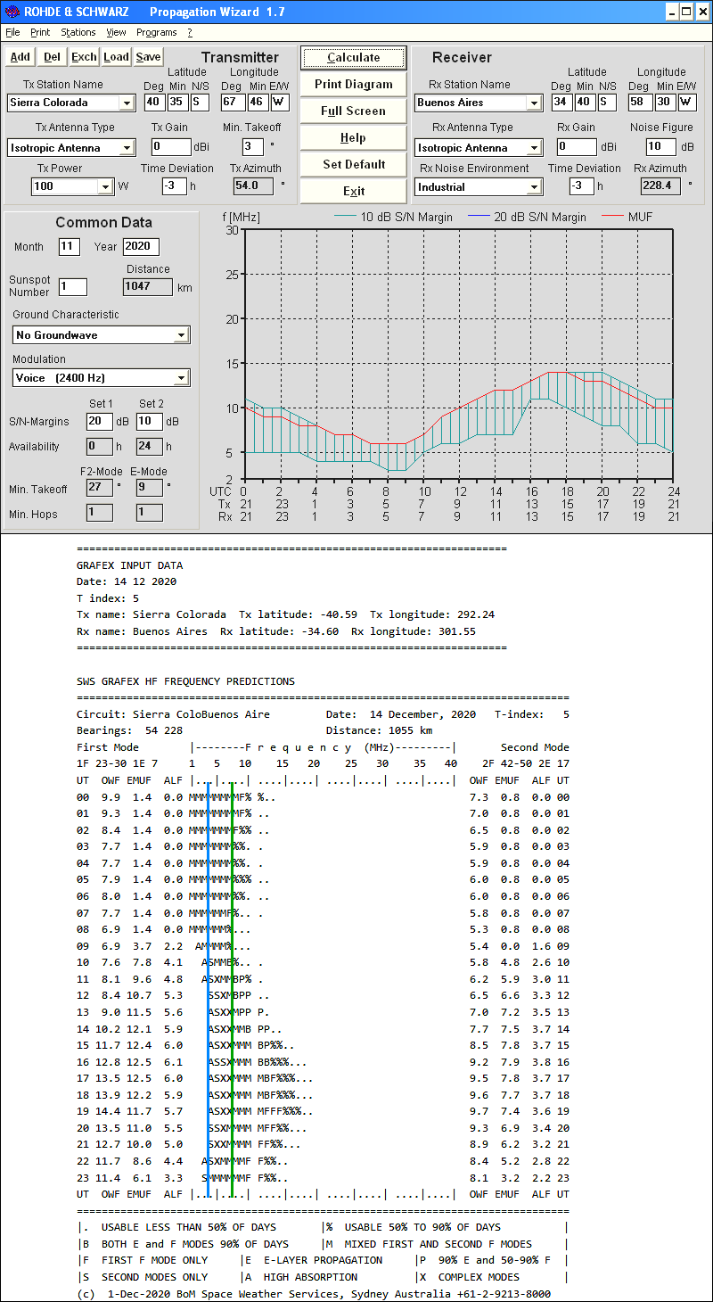Select the Receiver longitude Min field
This screenshot has height=1302, width=713.
(x=665, y=102)
